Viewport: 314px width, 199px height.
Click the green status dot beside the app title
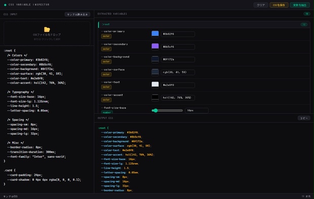5,5
